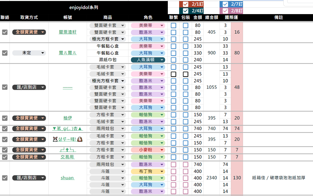Open 美樂蒂 role dropdown in 午餐點心盒 row

tap(148, 46)
